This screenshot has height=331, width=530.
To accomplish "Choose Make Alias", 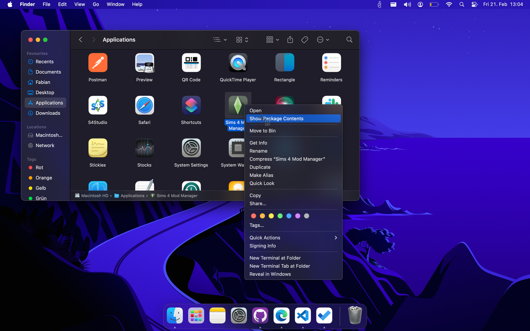I will 293,175.
